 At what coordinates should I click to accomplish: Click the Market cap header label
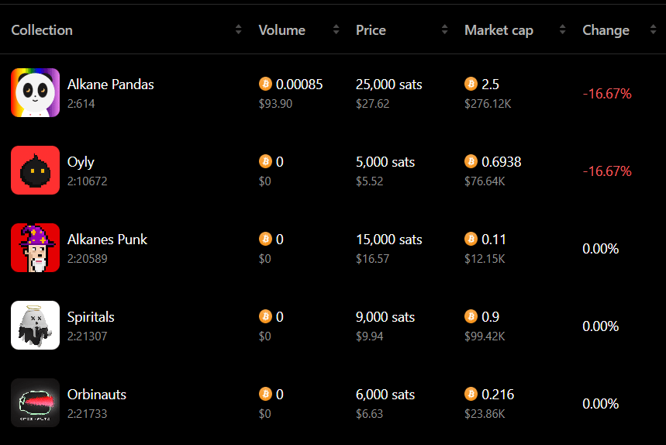pos(499,30)
